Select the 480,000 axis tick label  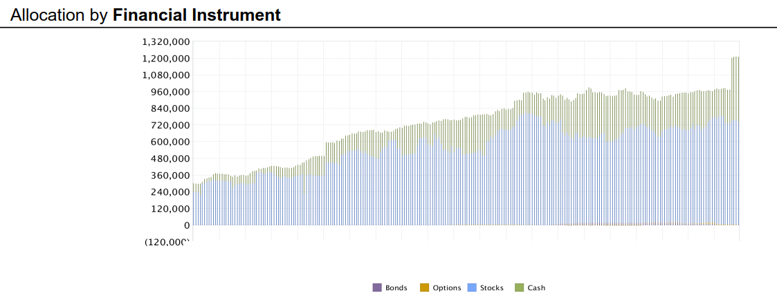point(170,158)
